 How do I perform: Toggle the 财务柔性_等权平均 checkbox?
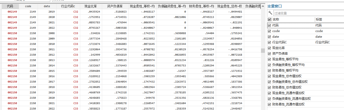tap(269, 71)
